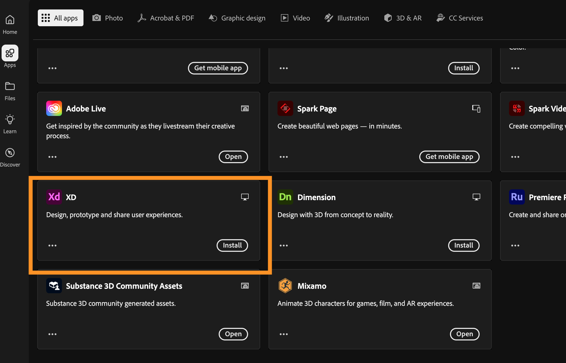
Task: Click the Adobe Live app icon
Action: (54, 108)
